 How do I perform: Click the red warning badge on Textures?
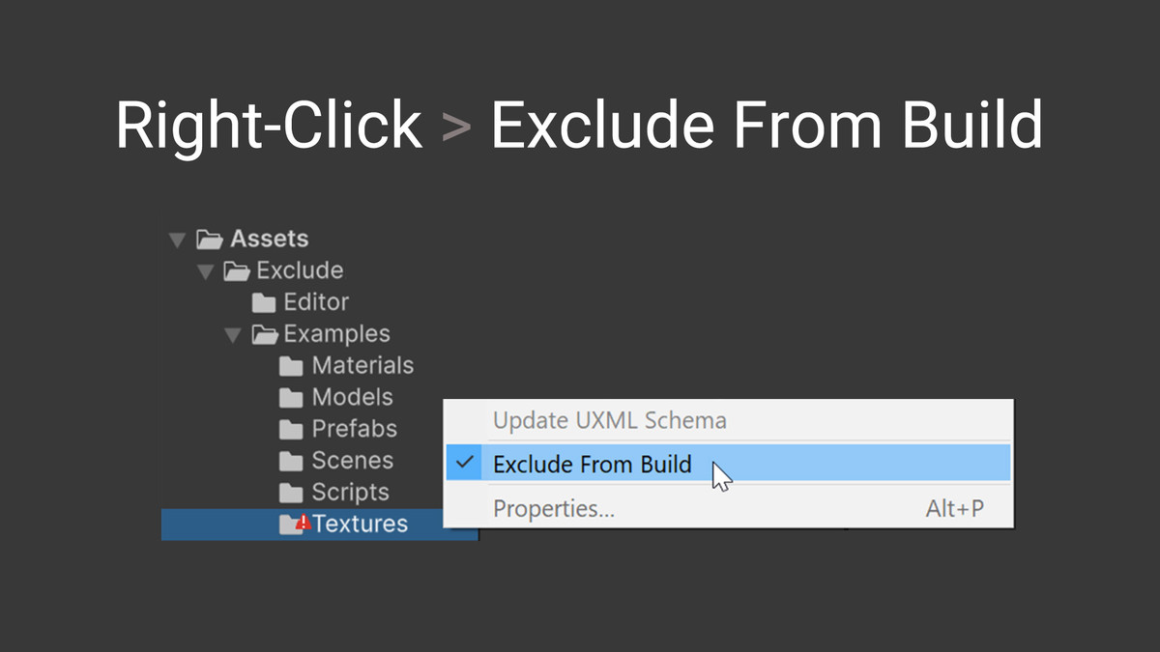pyautogui.click(x=302, y=522)
